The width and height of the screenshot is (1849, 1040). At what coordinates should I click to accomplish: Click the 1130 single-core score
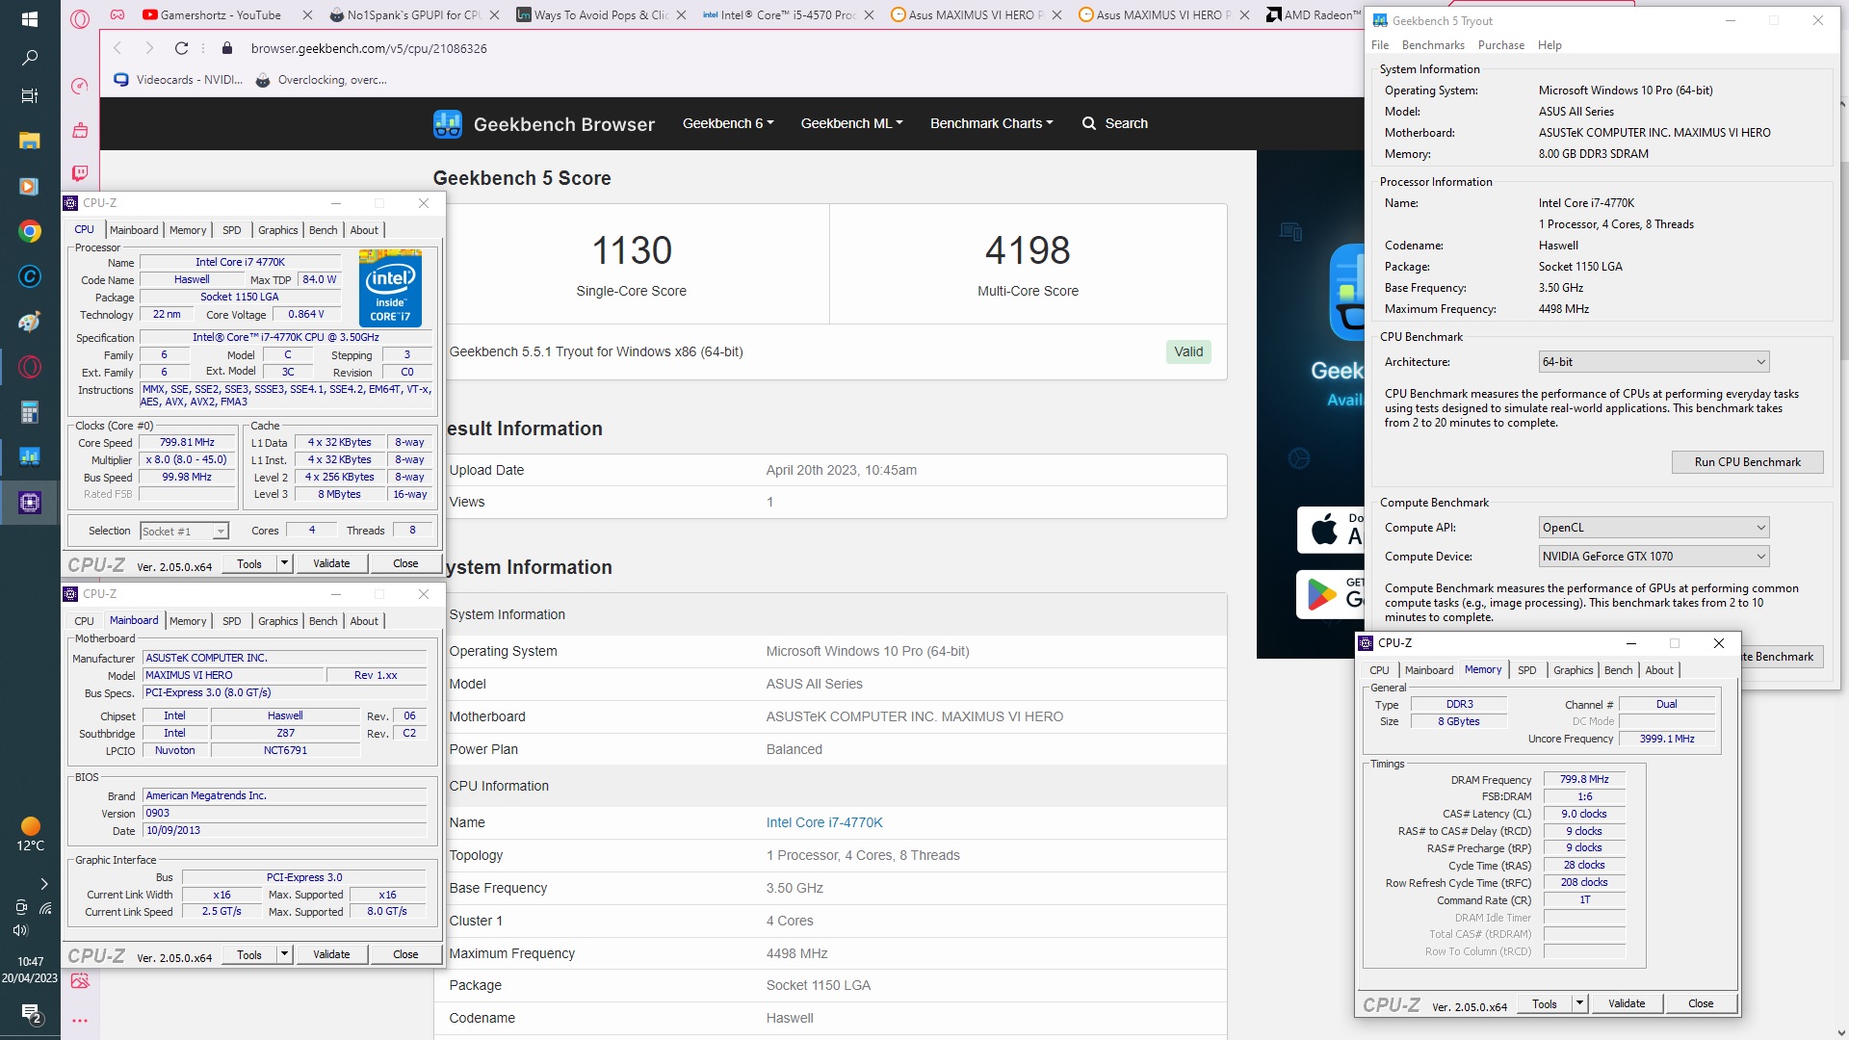pos(632,250)
